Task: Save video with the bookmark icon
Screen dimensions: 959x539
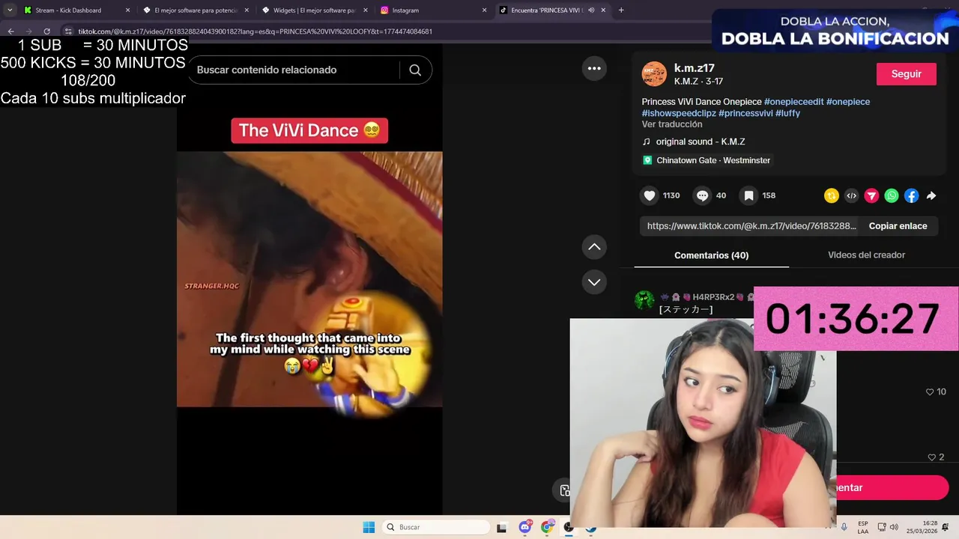Action: pyautogui.click(x=748, y=195)
